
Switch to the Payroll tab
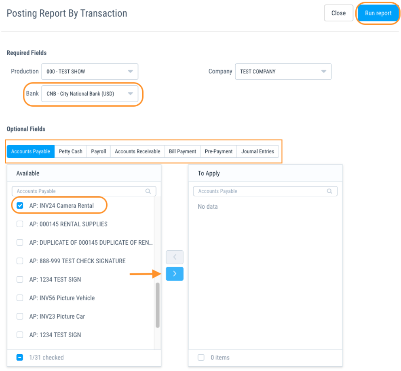[x=98, y=152]
